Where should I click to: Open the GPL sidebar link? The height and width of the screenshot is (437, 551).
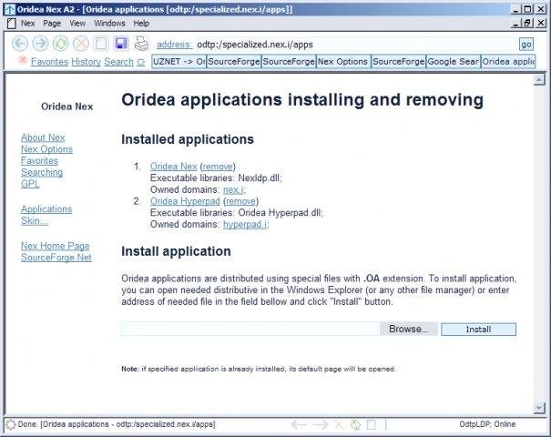pyautogui.click(x=30, y=184)
